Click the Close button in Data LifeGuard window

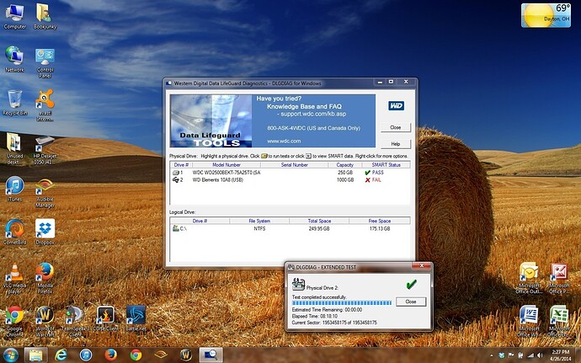pyautogui.click(x=396, y=127)
